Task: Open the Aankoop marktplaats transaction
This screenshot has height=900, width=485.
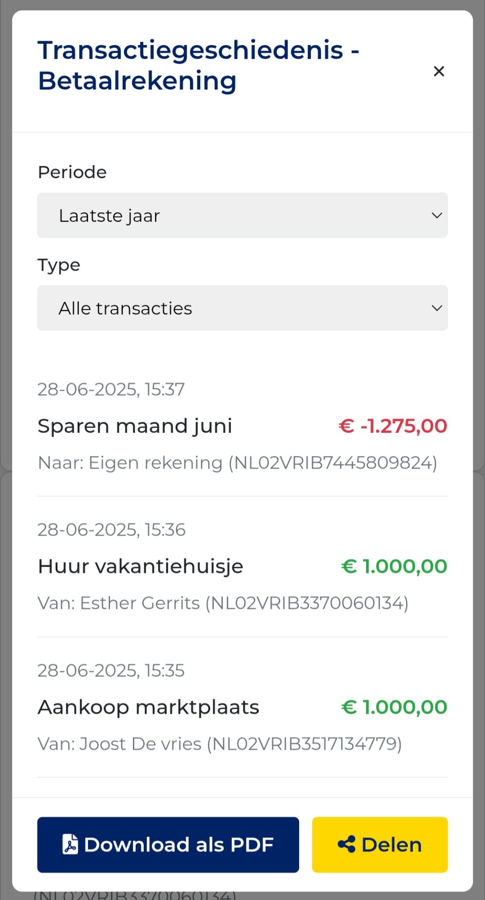Action: pyautogui.click(x=148, y=707)
